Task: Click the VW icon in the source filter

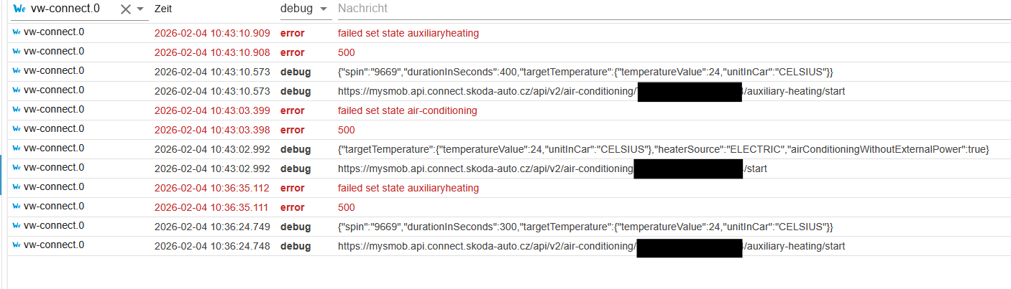Action: pyautogui.click(x=19, y=9)
